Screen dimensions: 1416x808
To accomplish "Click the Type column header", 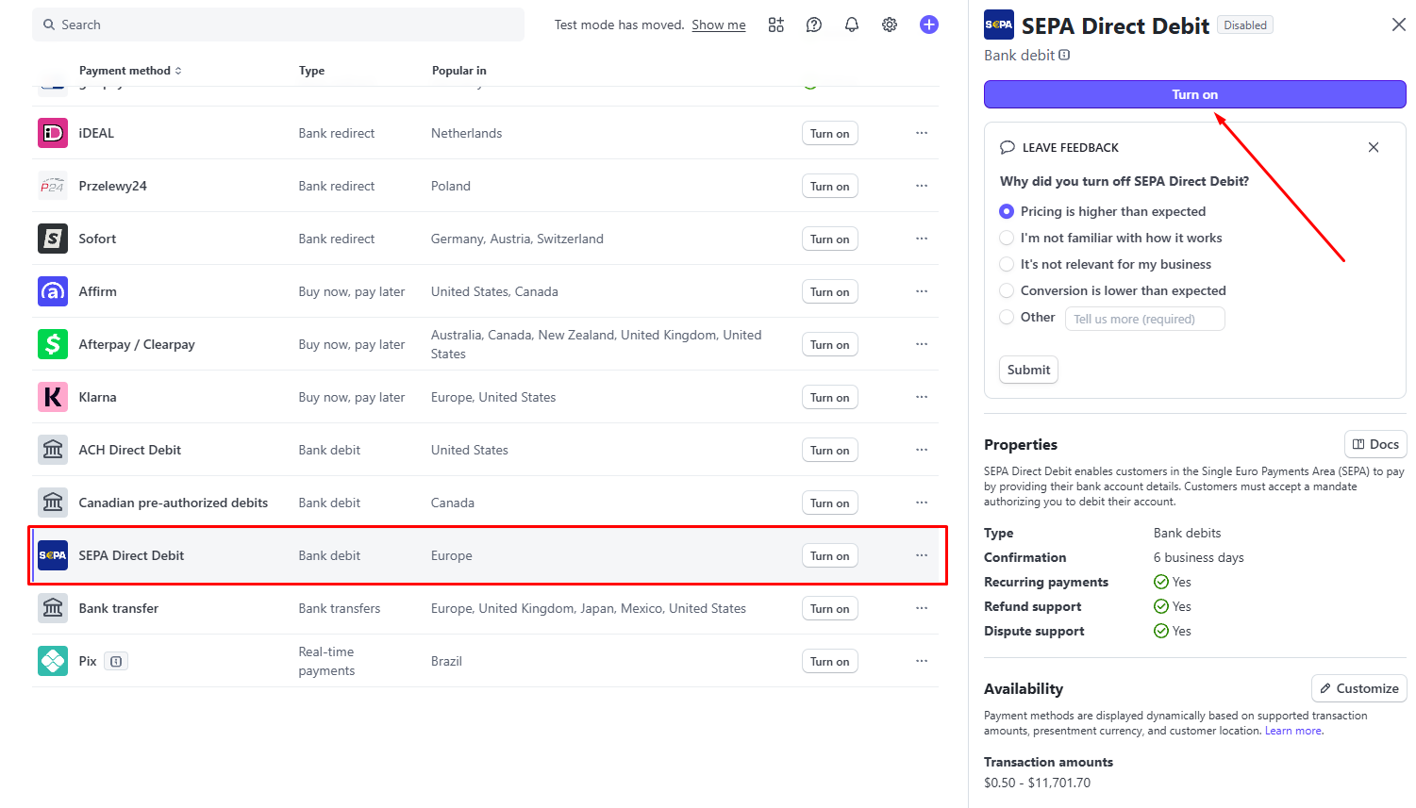I will click(311, 71).
